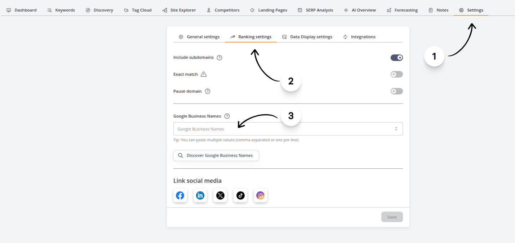Click the Pause domain help icon
This screenshot has height=243, width=515.
click(x=208, y=91)
